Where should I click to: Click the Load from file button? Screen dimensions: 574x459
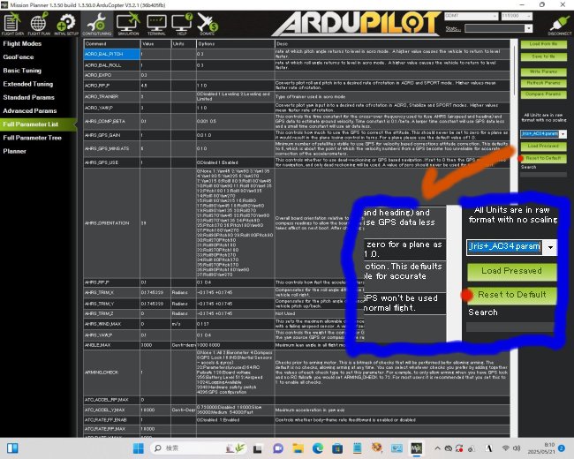pyautogui.click(x=543, y=44)
